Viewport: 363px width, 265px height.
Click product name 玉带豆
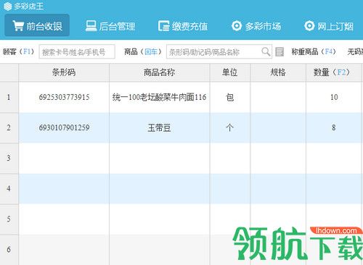click(x=160, y=127)
